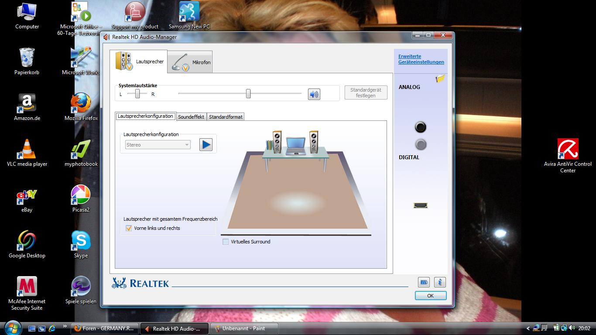596x335 pixels.
Task: Adjust the L/R balance slider handle
Action: point(137,93)
